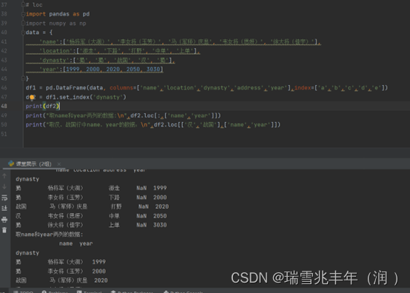Click line number 46 in the gutter

click(4, 87)
